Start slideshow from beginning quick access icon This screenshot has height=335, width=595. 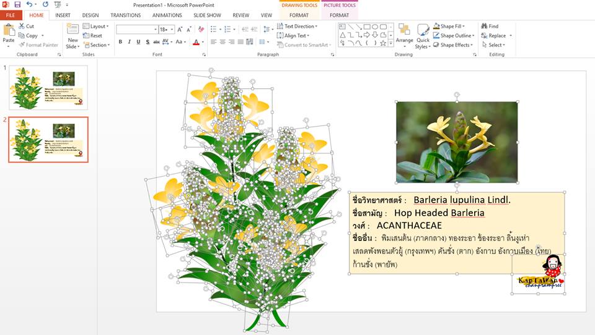pyautogui.click(x=58, y=4)
